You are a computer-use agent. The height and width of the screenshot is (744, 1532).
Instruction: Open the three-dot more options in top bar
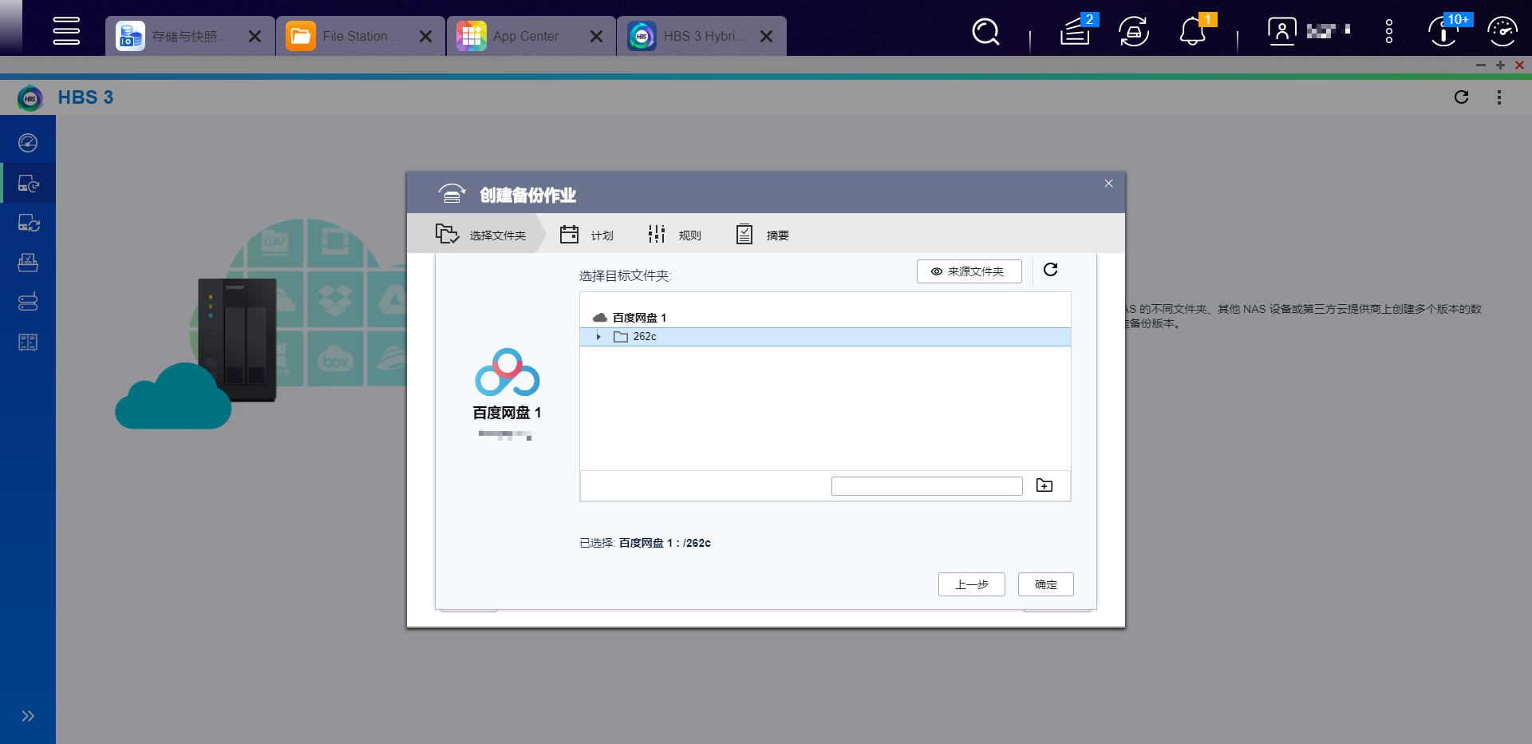(1389, 31)
